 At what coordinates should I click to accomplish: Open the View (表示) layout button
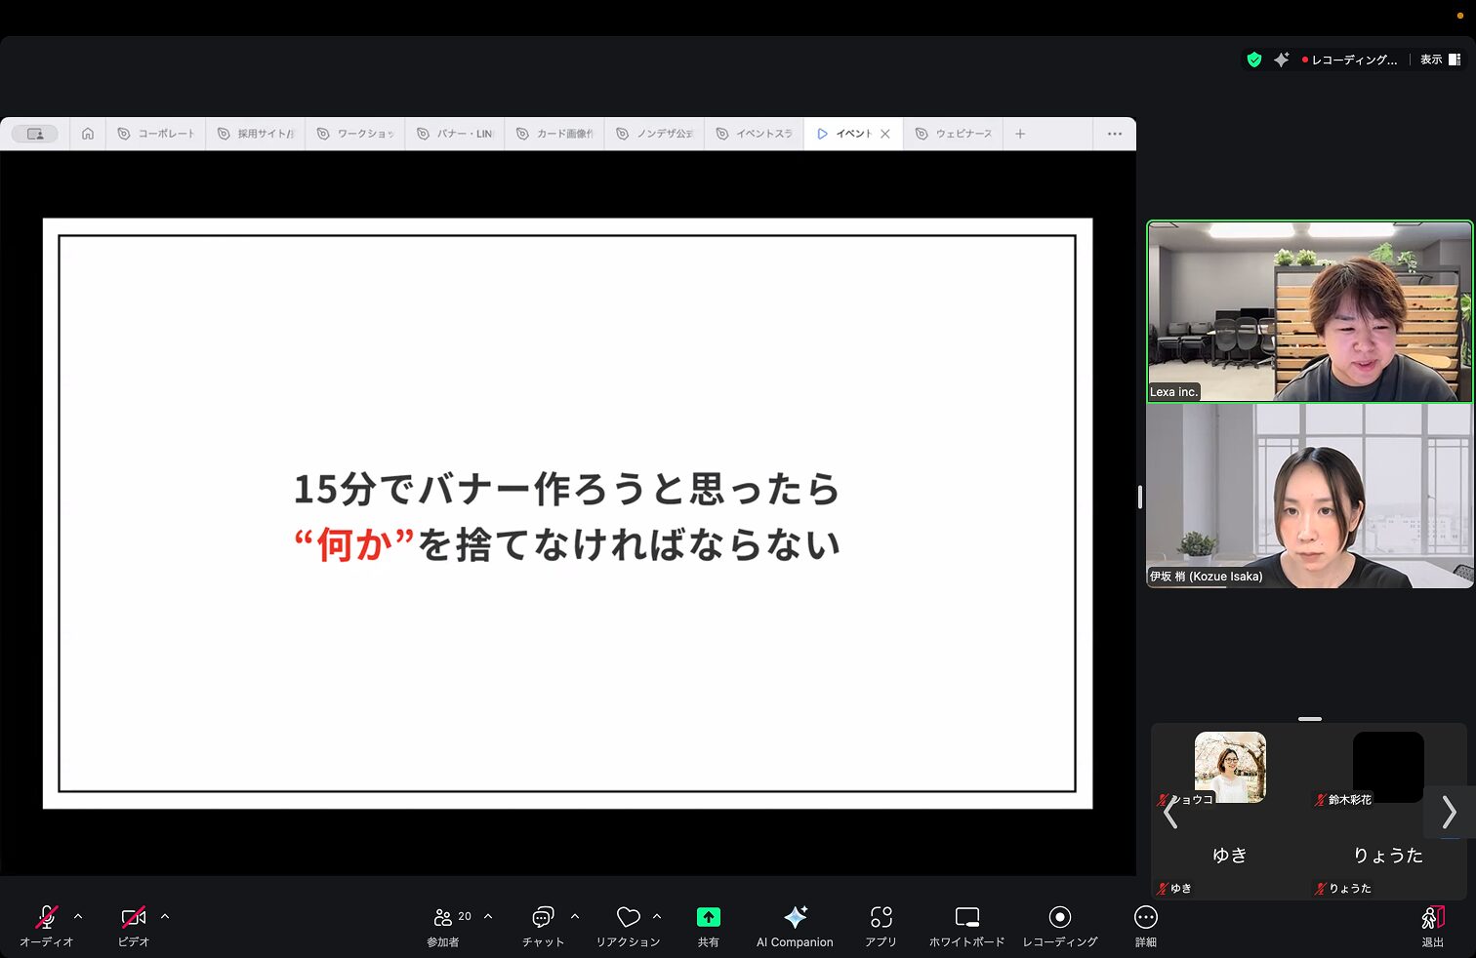pyautogui.click(x=1440, y=60)
